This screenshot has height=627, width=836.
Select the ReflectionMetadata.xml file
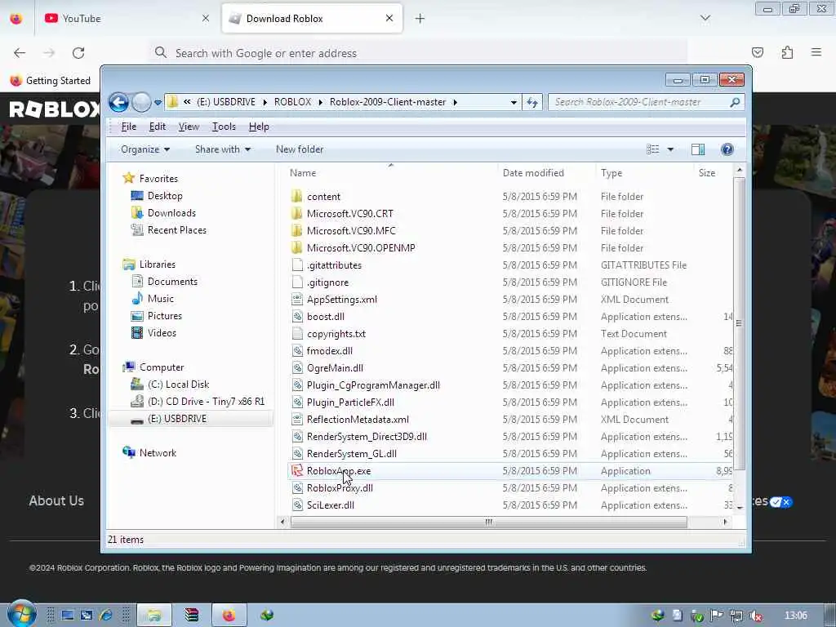point(358,419)
